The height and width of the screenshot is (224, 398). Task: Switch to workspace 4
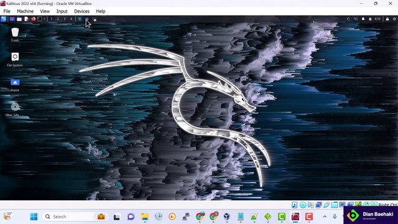pos(71,19)
